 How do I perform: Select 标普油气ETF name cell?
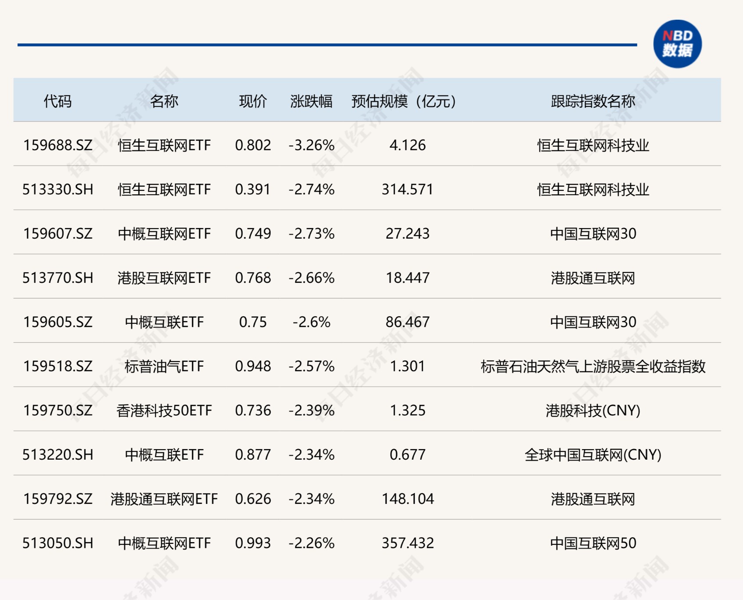165,366
